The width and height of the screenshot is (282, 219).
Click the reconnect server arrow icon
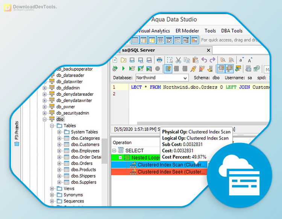pyautogui.click(x=210, y=69)
